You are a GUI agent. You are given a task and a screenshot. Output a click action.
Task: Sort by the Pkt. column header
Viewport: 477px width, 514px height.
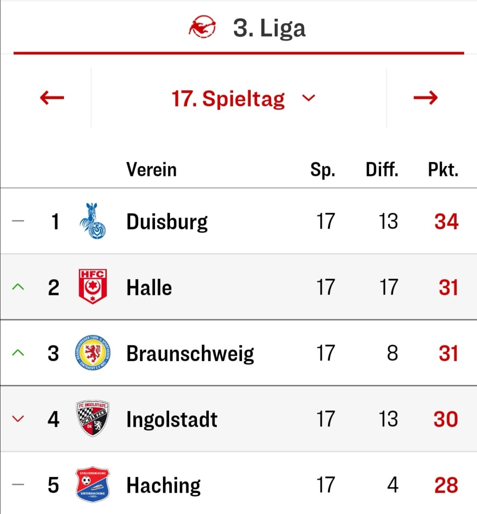[x=443, y=170]
